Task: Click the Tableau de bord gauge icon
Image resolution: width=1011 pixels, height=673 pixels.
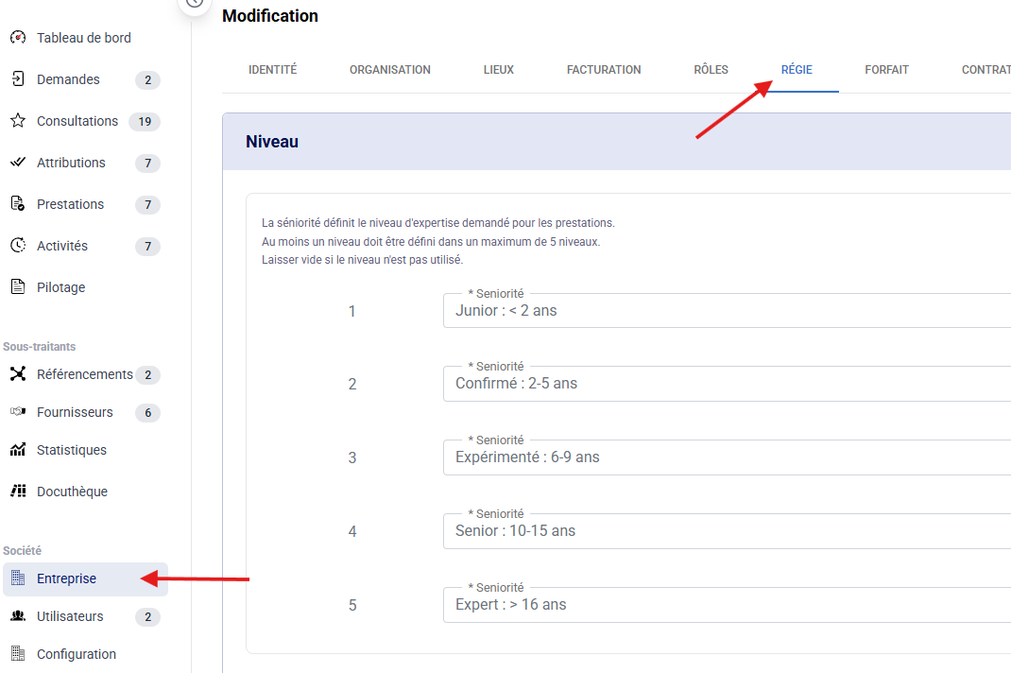Action: click(x=17, y=38)
